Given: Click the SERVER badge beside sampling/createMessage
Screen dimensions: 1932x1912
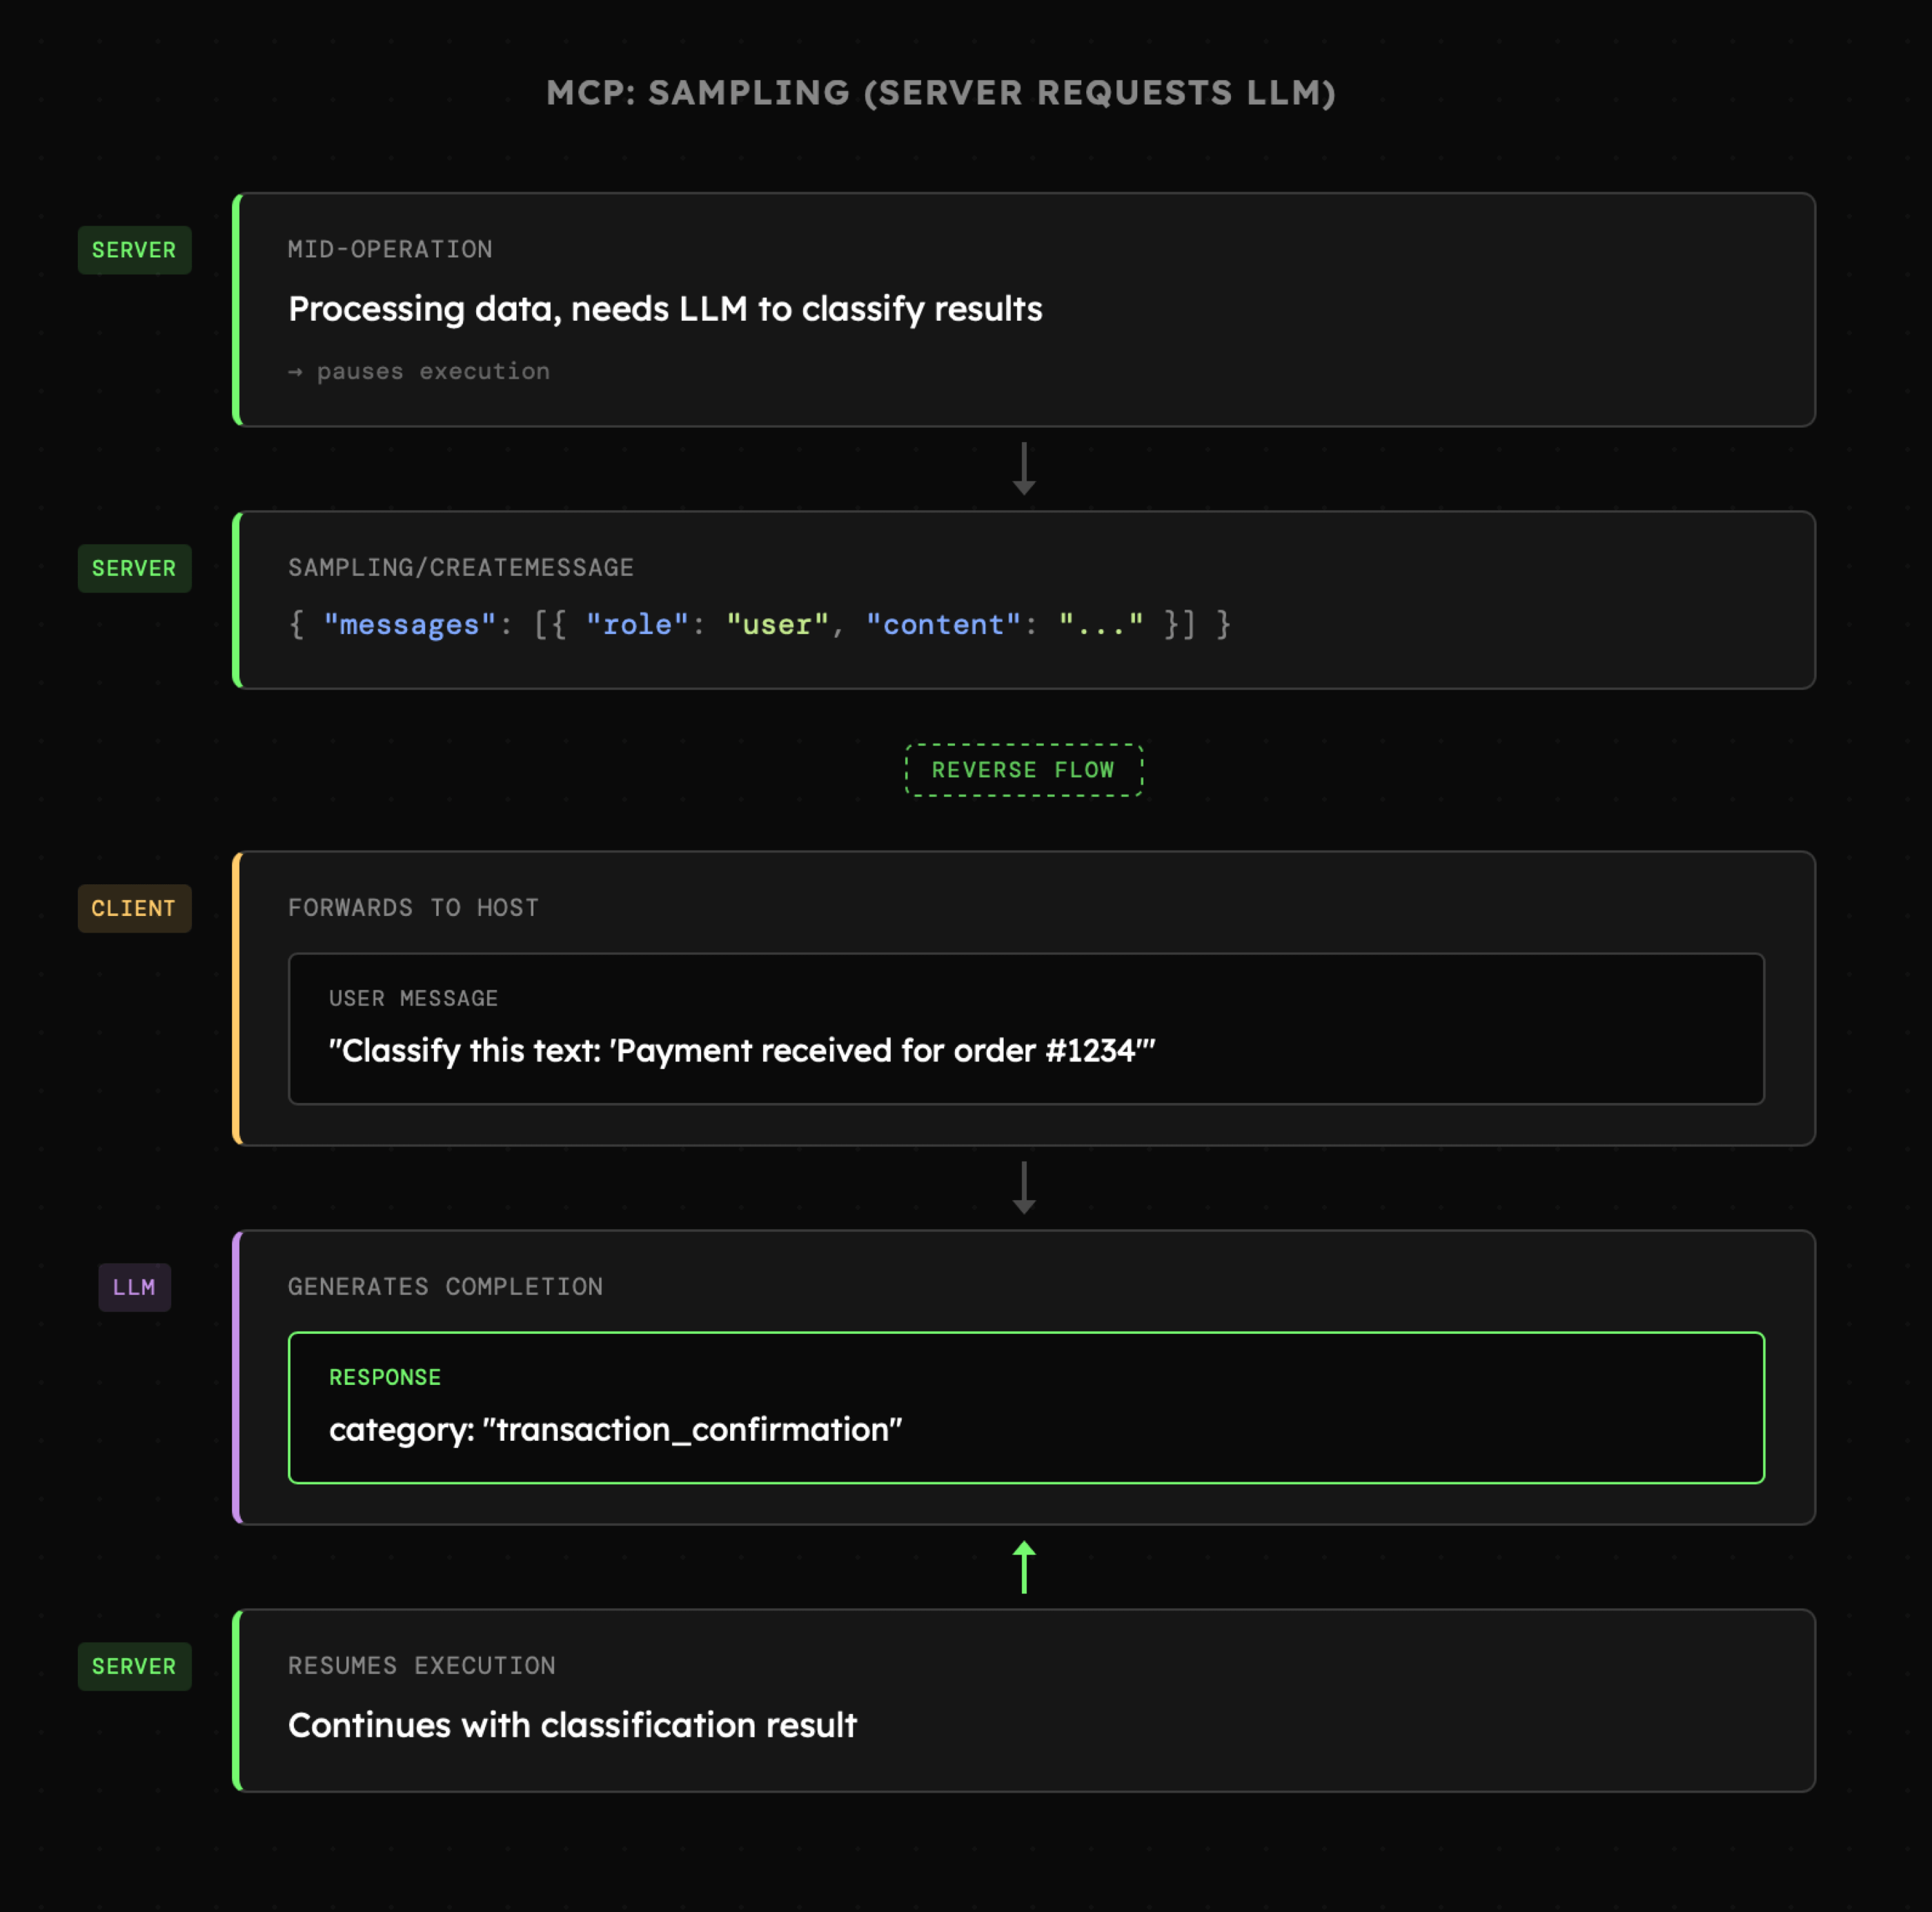Looking at the screenshot, I should click(134, 568).
